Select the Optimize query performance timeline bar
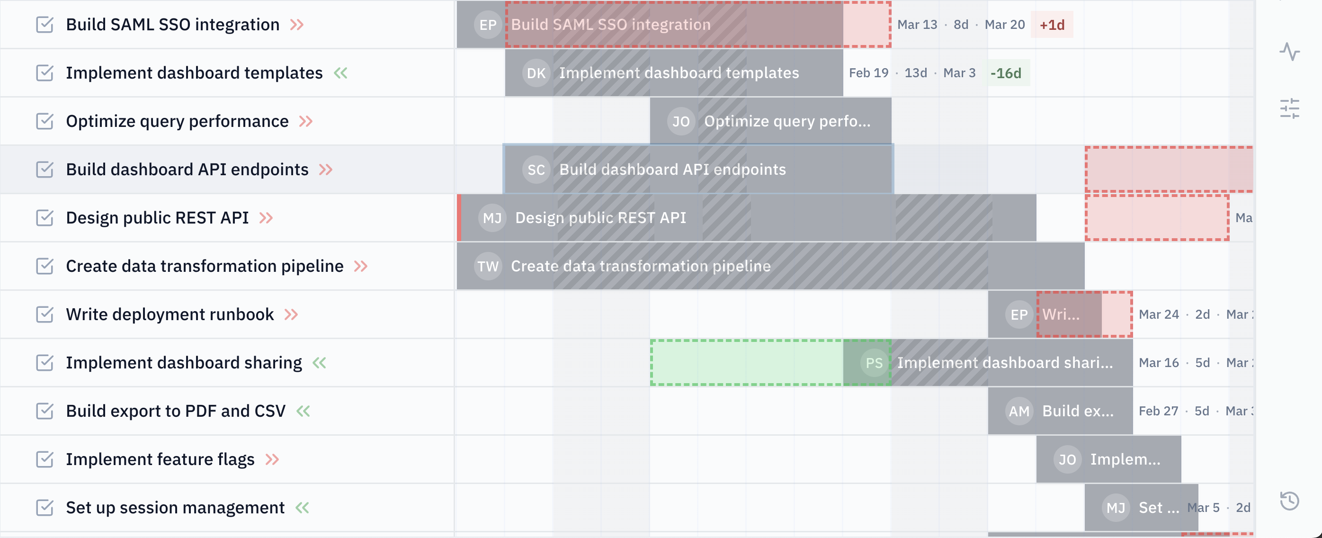Screen dimensions: 1322x538 [785, 121]
